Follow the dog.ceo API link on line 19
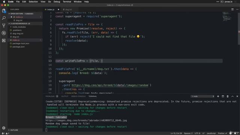This screenshot has width=240, height=135. (x=110, y=85)
